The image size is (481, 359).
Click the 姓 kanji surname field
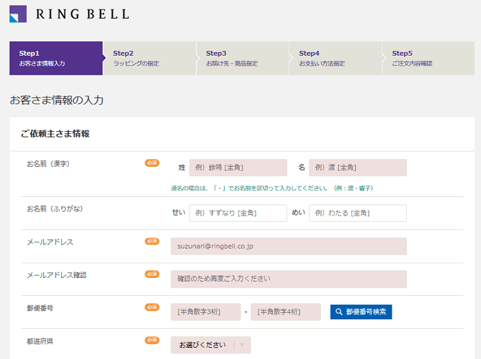pyautogui.click(x=238, y=167)
